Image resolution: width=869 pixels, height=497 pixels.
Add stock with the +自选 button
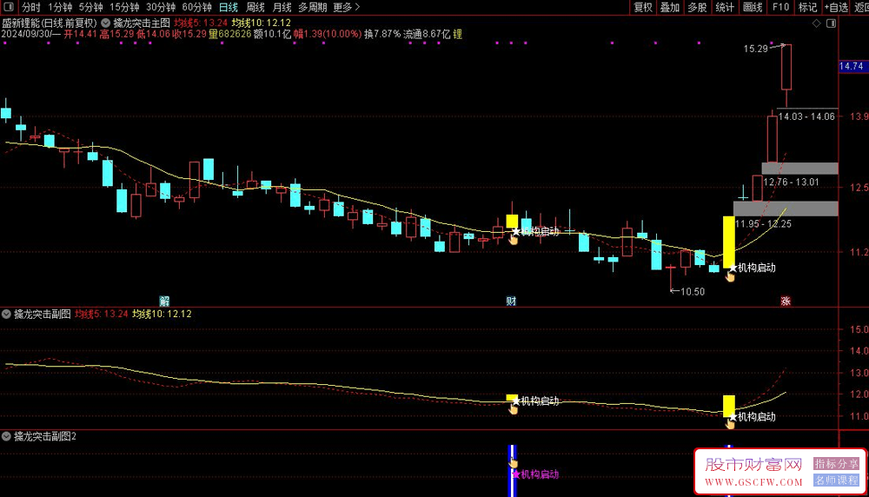[x=836, y=7]
